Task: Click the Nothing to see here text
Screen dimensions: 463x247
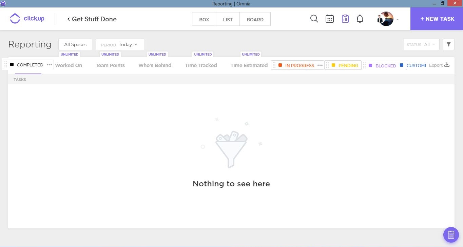Action: (x=231, y=184)
